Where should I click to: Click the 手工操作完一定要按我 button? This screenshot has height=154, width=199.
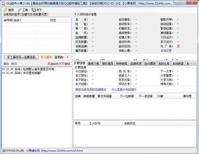click(21, 57)
